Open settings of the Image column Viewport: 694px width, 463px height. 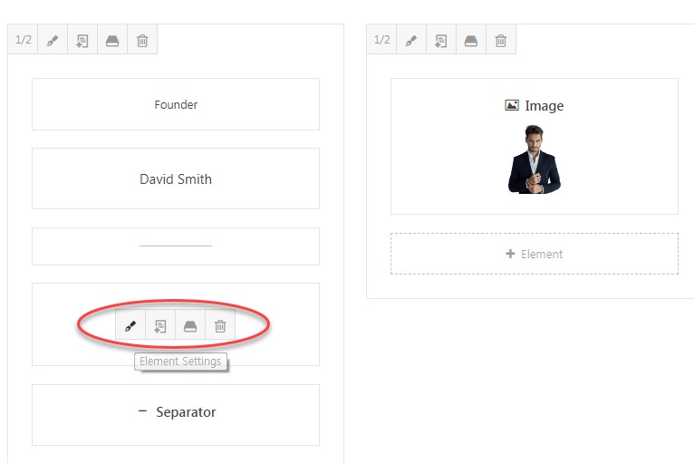[x=411, y=40]
